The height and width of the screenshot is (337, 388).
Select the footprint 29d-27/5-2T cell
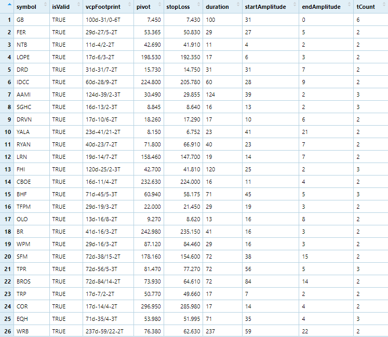(x=108, y=32)
